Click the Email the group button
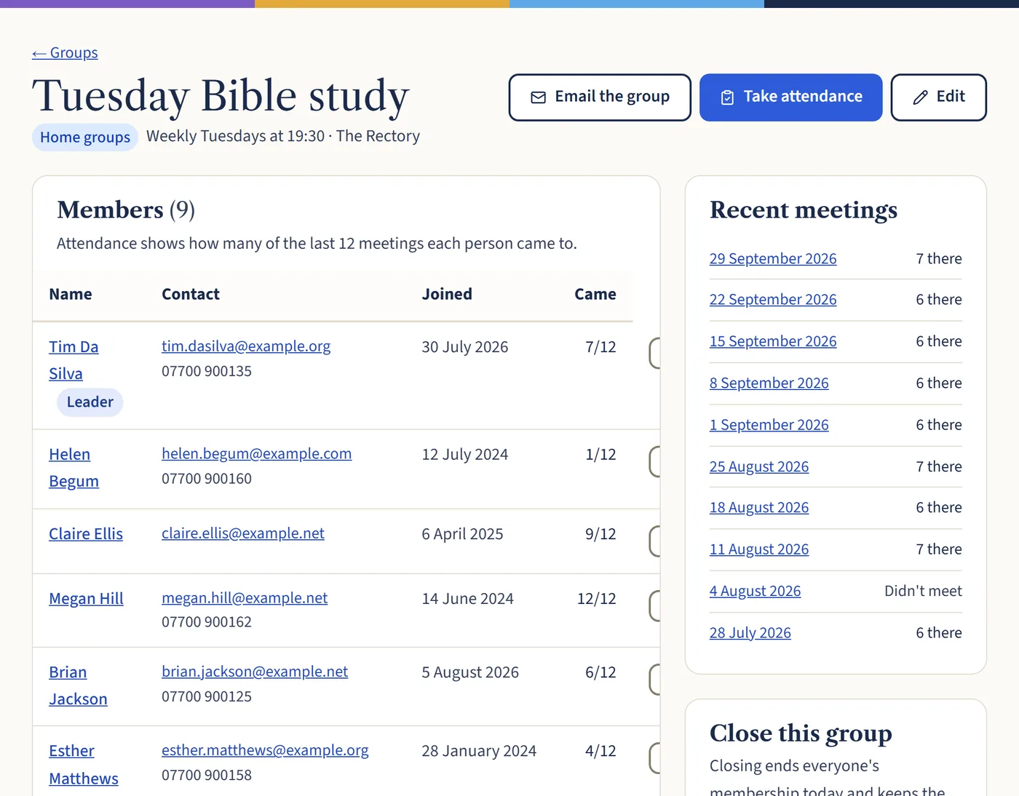This screenshot has width=1019, height=796. tap(600, 97)
